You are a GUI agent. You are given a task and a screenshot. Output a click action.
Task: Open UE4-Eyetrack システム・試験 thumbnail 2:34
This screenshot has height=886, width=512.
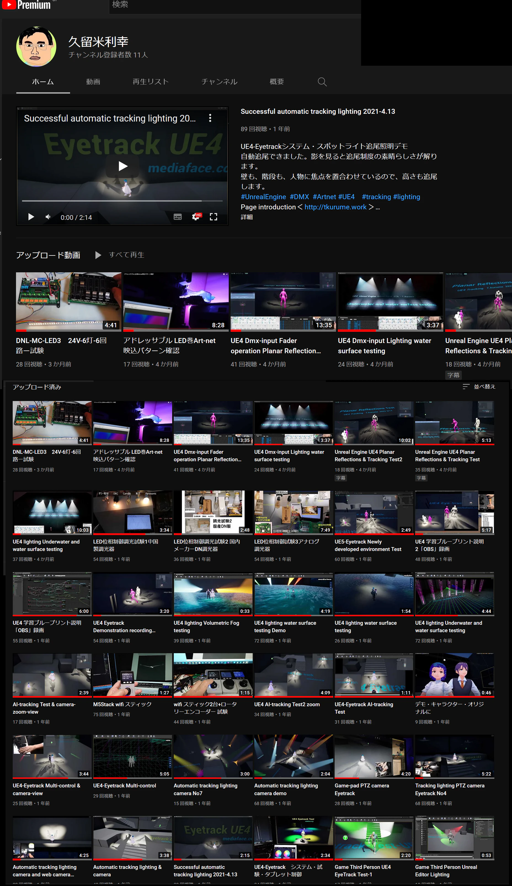point(294,838)
